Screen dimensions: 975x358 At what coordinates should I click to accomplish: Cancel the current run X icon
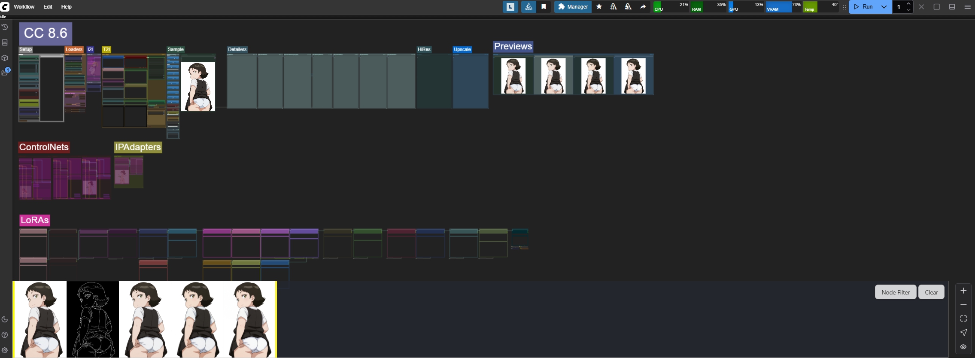point(921,7)
